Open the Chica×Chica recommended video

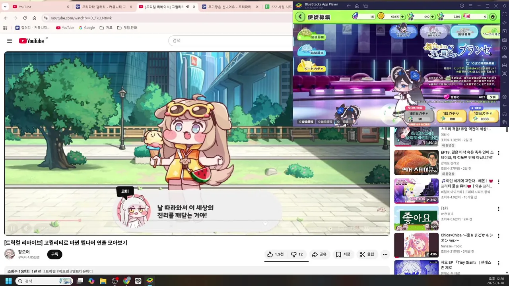tap(416, 245)
